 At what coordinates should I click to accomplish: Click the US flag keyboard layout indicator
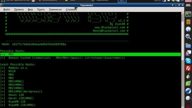[188, 1]
